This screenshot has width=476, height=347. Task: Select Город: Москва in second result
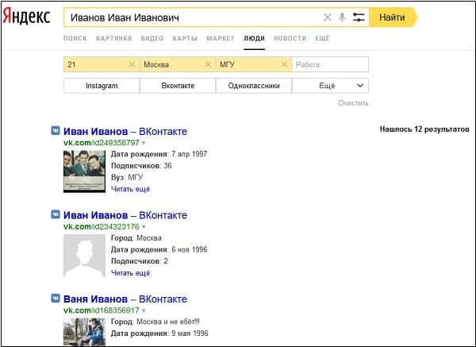pyautogui.click(x=136, y=238)
